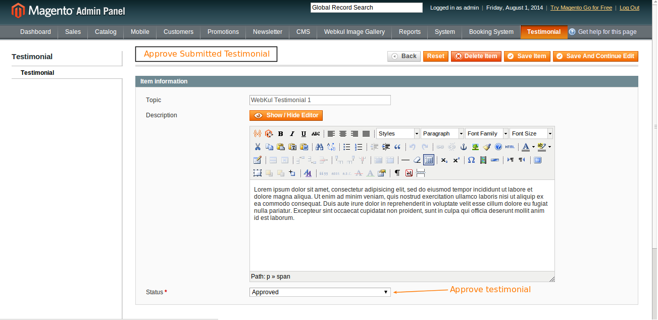Click the anchor icon to insert anchor
Image resolution: width=658 pixels, height=320 pixels.
click(463, 147)
